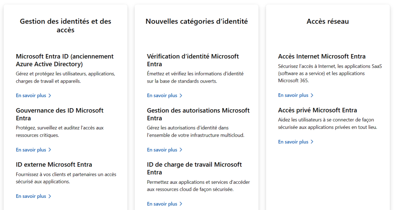
Task: Open 'En savoir plus' under Gouvernance des ID
Action: (34, 150)
